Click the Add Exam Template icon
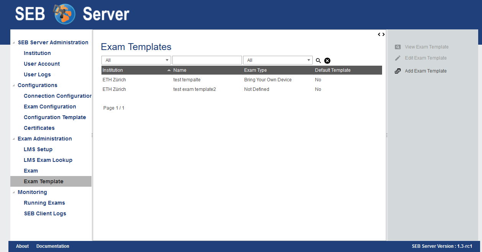The width and height of the screenshot is (482, 252). (398, 71)
